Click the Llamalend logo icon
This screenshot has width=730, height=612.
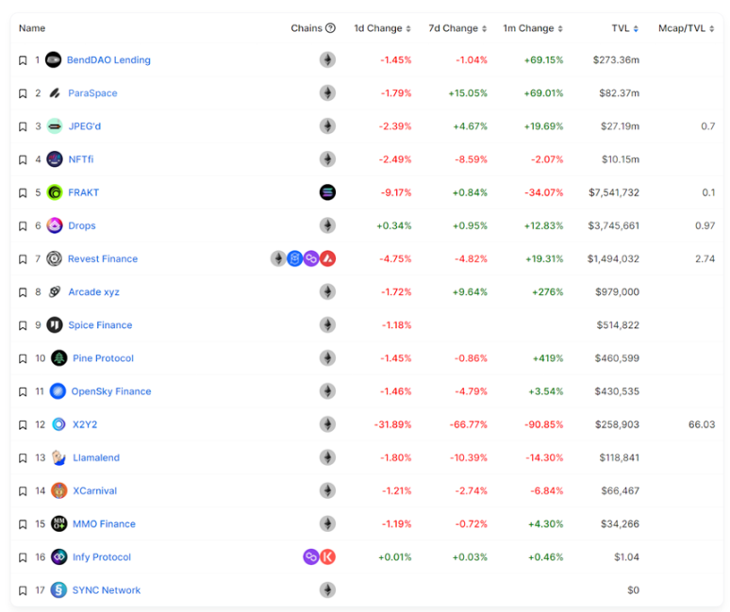point(59,457)
